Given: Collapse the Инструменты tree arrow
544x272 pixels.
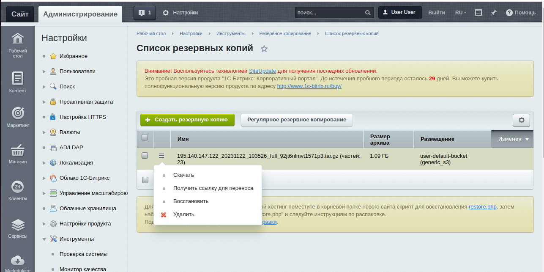Looking at the screenshot, I should pos(44,239).
